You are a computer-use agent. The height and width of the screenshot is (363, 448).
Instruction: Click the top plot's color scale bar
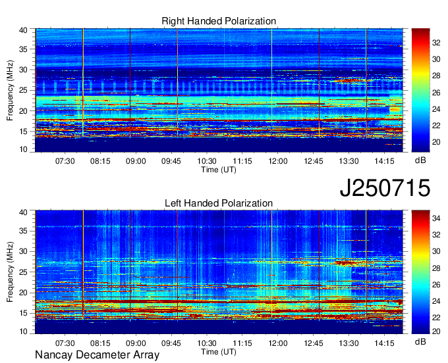pyautogui.click(x=420, y=90)
